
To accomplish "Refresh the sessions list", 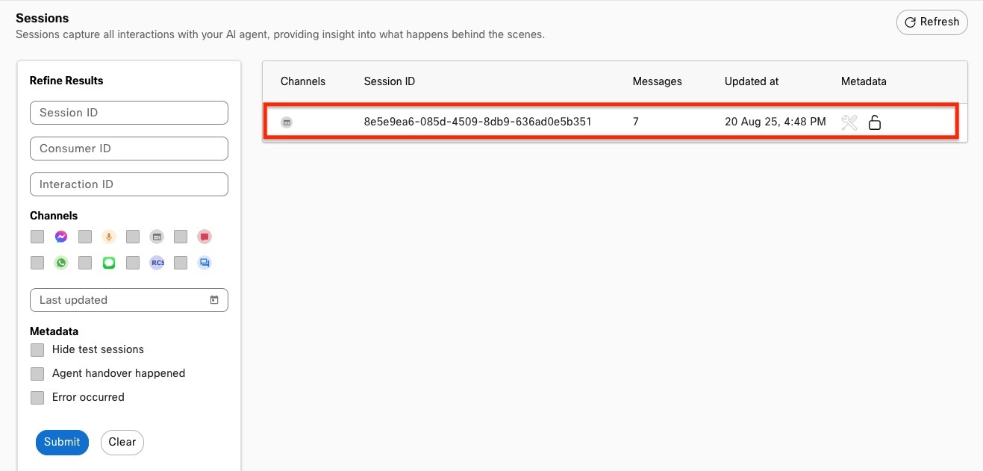I will (x=931, y=22).
